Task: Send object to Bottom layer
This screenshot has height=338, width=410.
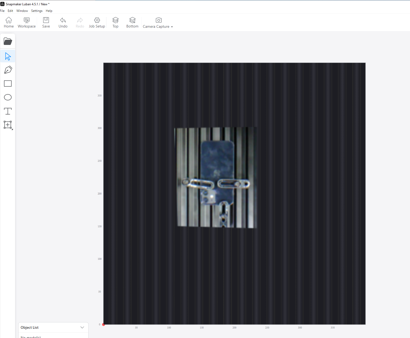Action: point(132,22)
